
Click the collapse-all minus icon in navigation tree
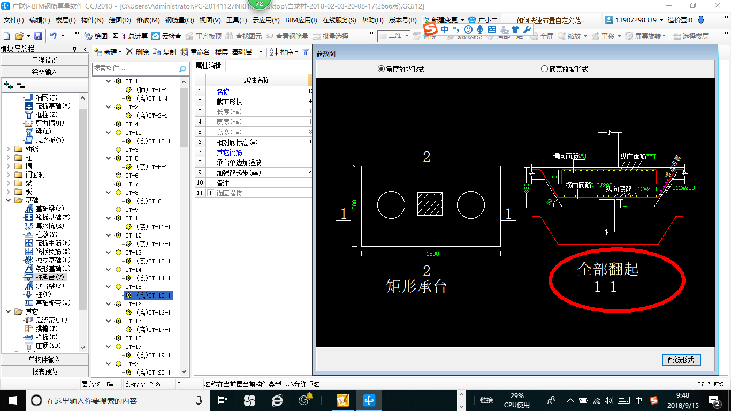pos(20,85)
